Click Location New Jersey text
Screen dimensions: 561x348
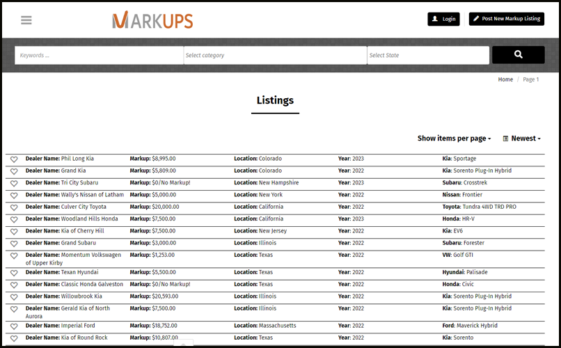[x=260, y=230]
